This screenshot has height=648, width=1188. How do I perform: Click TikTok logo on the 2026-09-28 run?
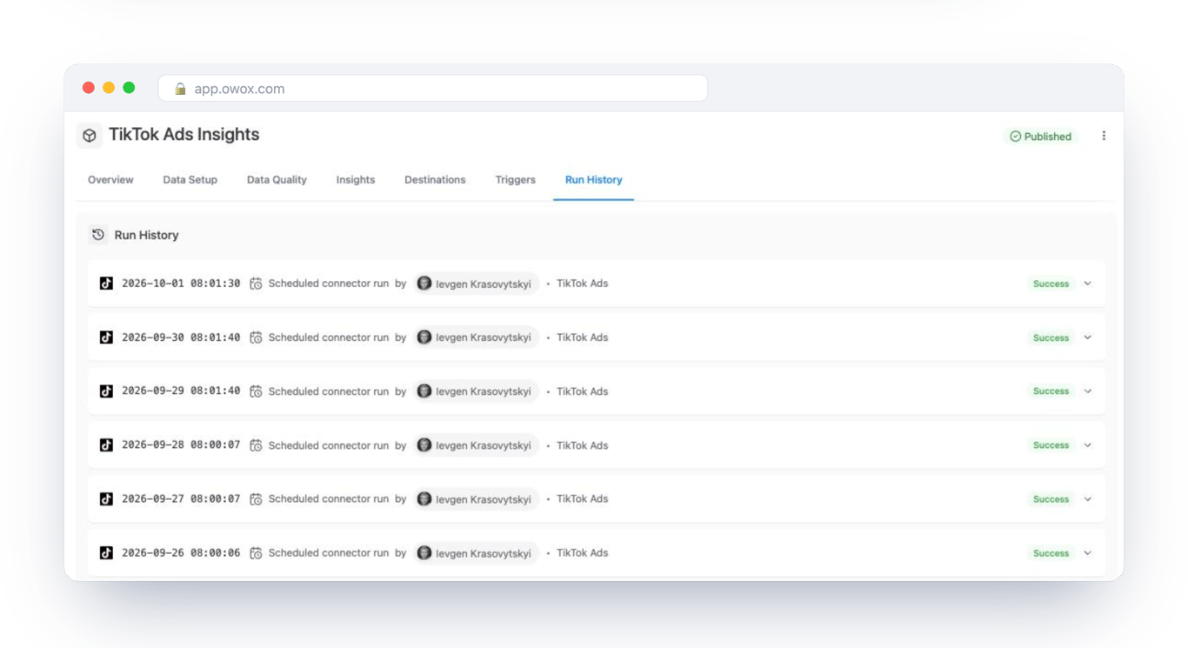(106, 445)
